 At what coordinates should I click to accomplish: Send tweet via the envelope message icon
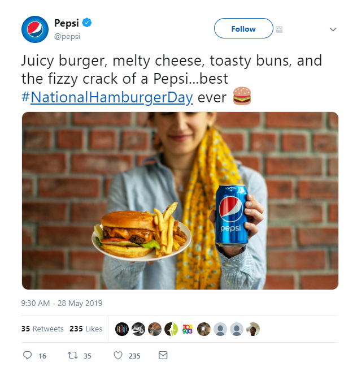[163, 356]
